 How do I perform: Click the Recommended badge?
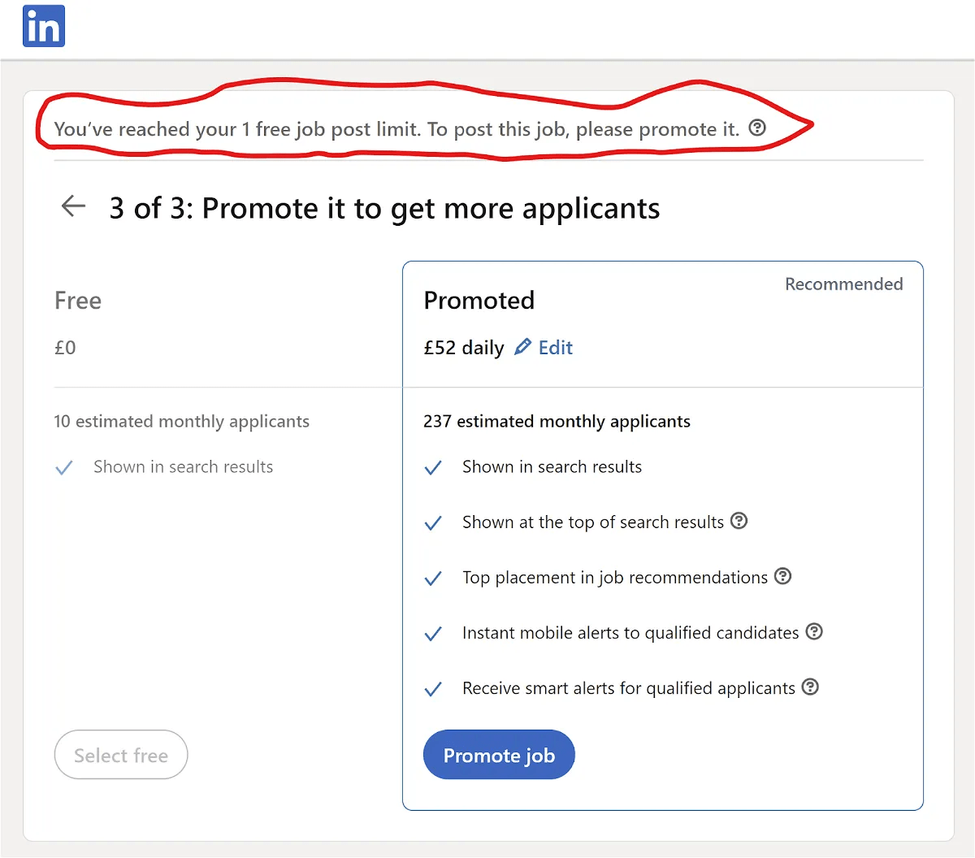point(843,284)
